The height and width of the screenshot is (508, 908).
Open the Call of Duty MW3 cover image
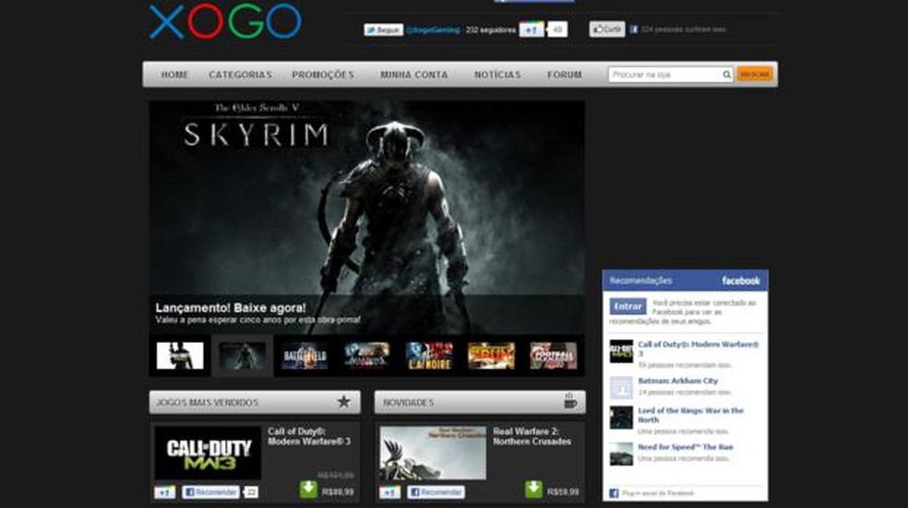point(208,453)
